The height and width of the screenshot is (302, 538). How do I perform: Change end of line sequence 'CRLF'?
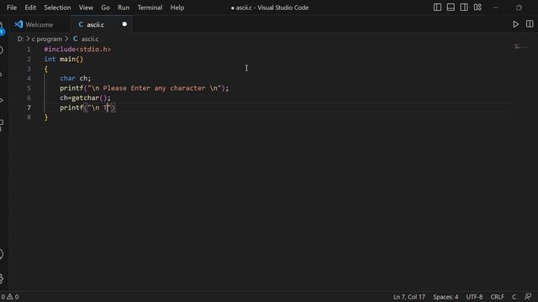pyautogui.click(x=497, y=297)
